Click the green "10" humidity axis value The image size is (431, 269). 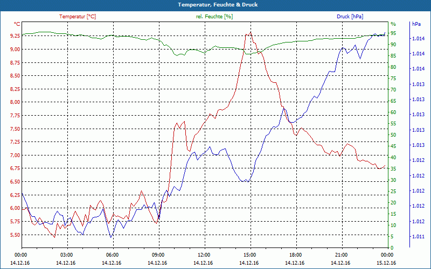[x=393, y=225]
